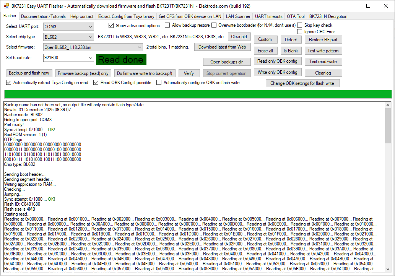Open Extract Config from Tuya binary tab
The height and width of the screenshot is (276, 395).
126,16
